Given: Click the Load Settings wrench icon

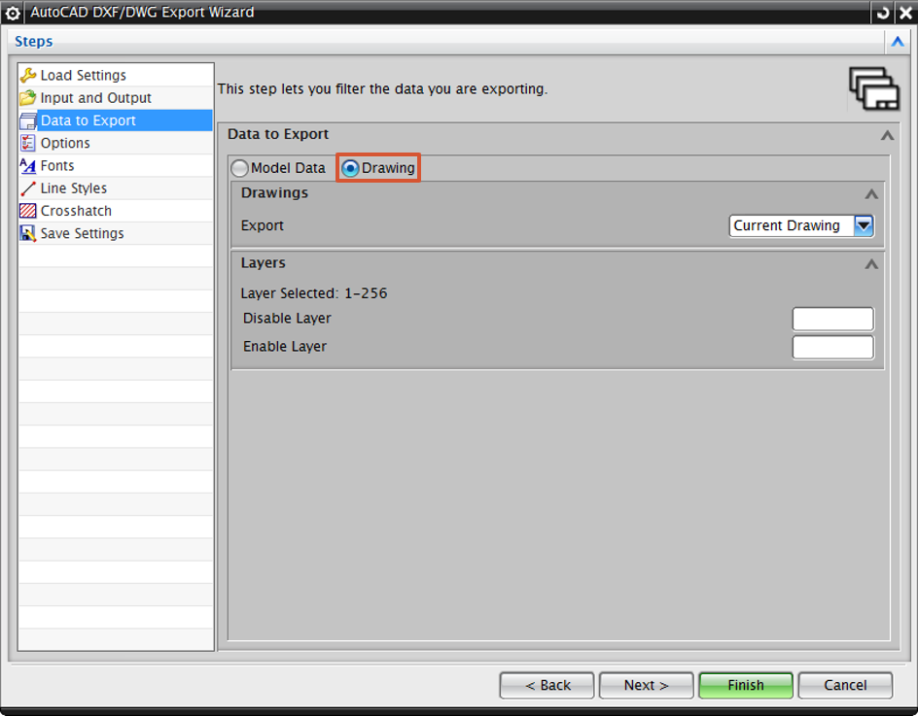Looking at the screenshot, I should click(28, 75).
